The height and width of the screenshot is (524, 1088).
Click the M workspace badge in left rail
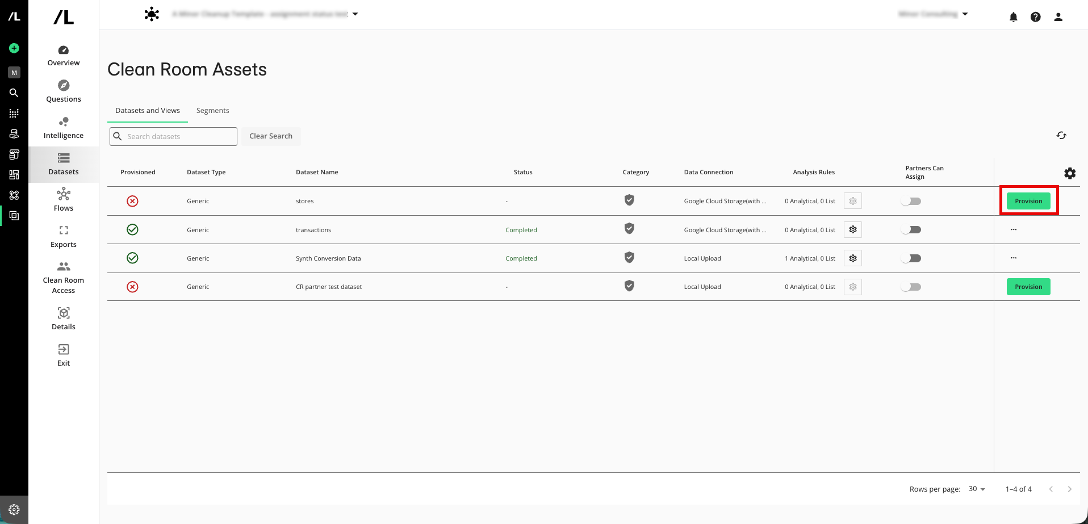point(14,73)
